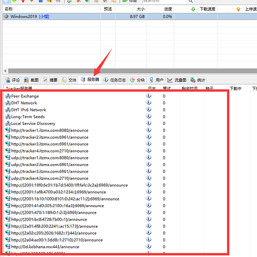Click the log info icon for DHT IPv6 Network
Screen dimensions: 257x257
point(149,109)
